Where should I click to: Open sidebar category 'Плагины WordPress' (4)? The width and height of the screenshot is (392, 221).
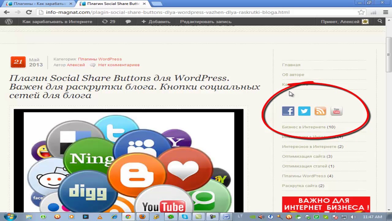pos(304,176)
